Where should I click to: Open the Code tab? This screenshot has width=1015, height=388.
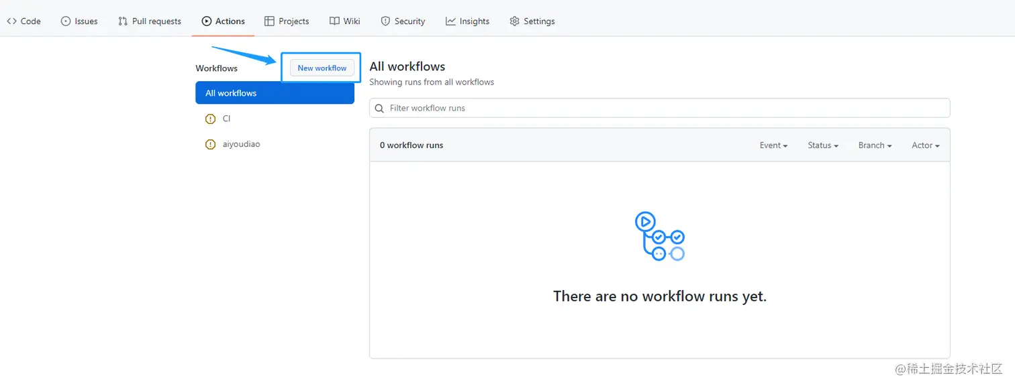pyautogui.click(x=24, y=21)
